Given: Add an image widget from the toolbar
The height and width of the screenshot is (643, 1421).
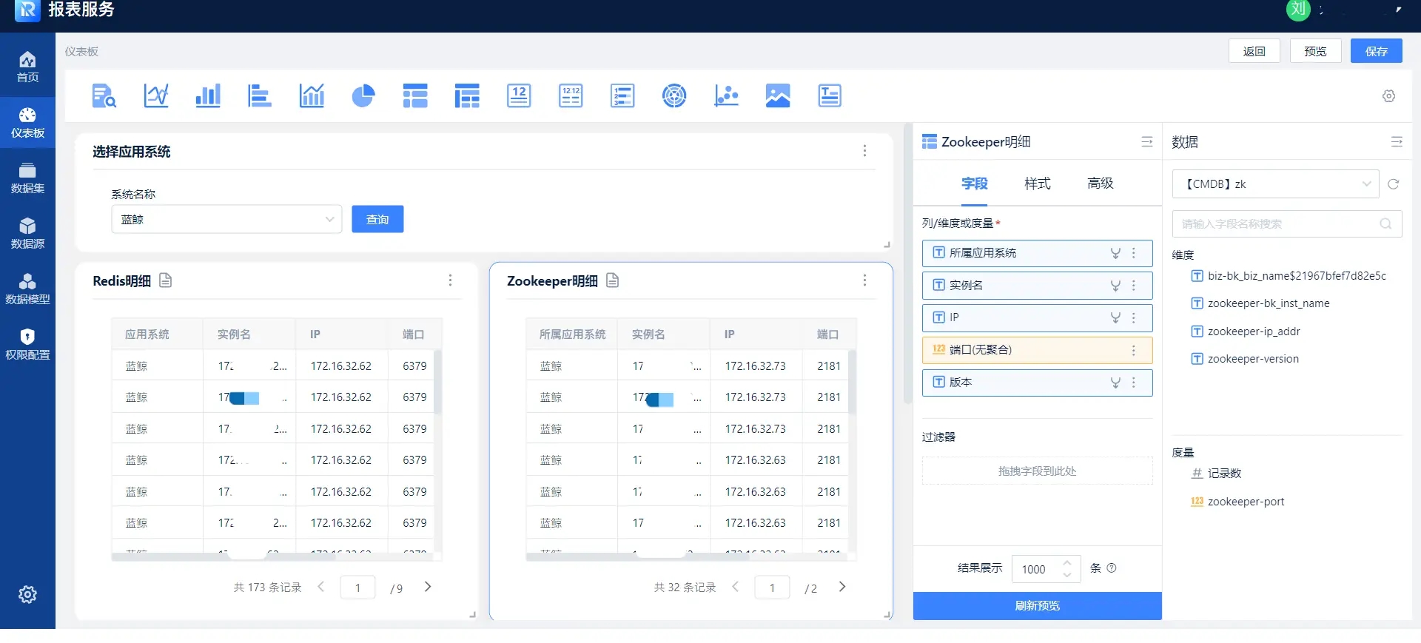Looking at the screenshot, I should 778,96.
